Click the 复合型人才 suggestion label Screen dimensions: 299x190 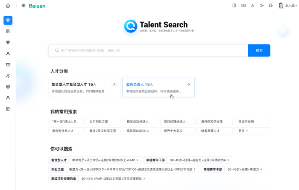pos(59,160)
